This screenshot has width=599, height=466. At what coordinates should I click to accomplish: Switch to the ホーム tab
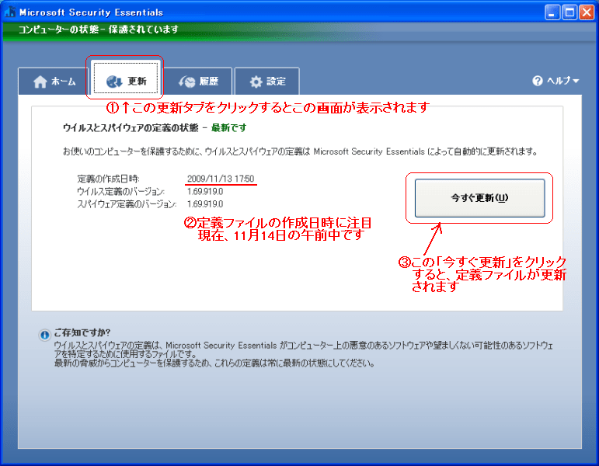click(x=53, y=82)
